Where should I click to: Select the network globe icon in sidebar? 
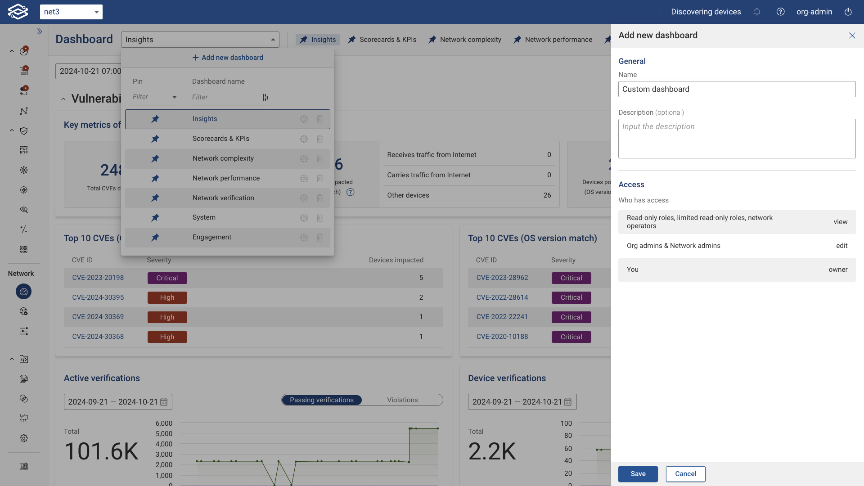(23, 292)
